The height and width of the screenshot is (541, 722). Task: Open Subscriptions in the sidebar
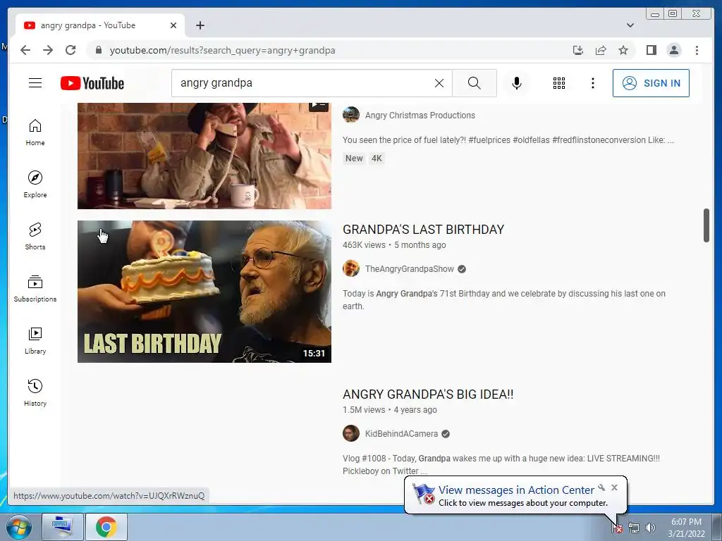(x=35, y=288)
